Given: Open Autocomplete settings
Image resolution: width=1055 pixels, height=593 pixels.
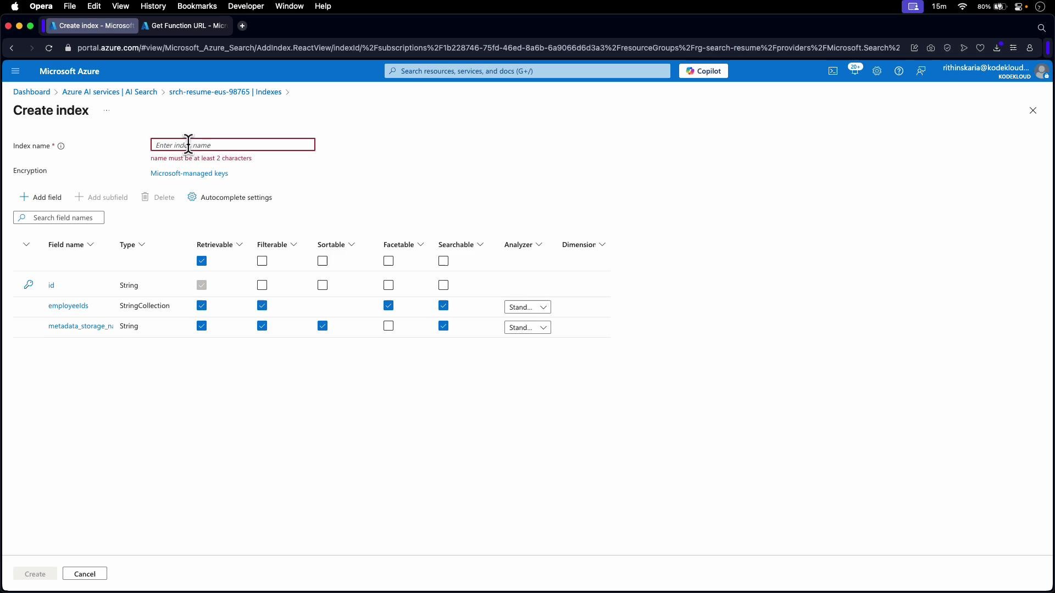Looking at the screenshot, I should tap(230, 197).
